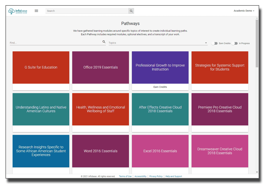Click the scrollbar down arrow
The width and height of the screenshot is (268, 190).
(257, 172)
